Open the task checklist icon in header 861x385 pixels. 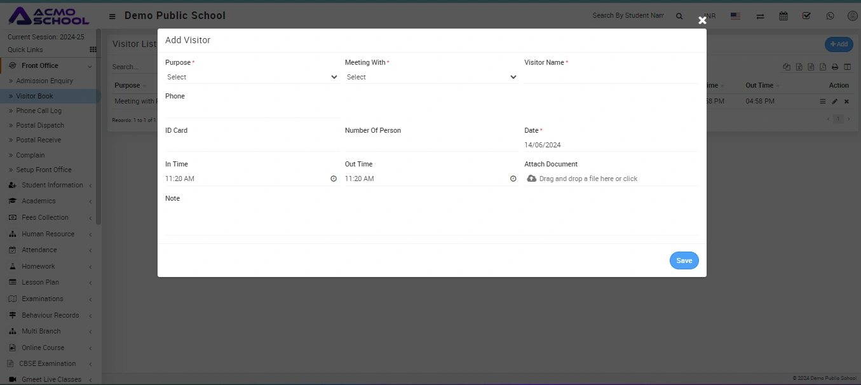(x=806, y=16)
